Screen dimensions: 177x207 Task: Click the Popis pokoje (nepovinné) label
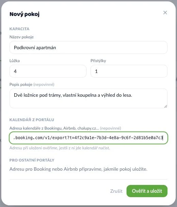tap(32, 84)
